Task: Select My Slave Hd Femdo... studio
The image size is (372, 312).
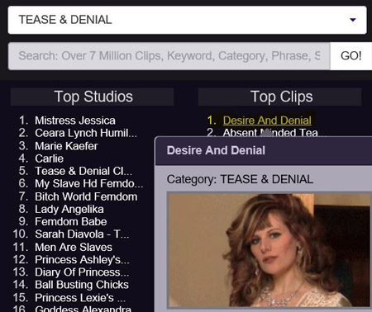Action: 88,183
